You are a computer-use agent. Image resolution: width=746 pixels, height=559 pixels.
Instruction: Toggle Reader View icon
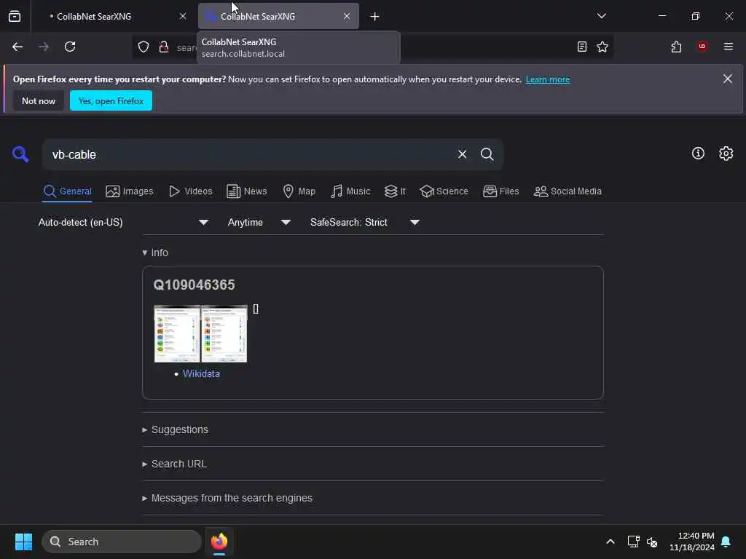pos(581,47)
